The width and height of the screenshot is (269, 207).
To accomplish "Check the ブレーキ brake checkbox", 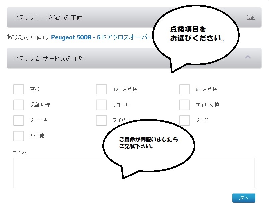I will tap(19, 120).
